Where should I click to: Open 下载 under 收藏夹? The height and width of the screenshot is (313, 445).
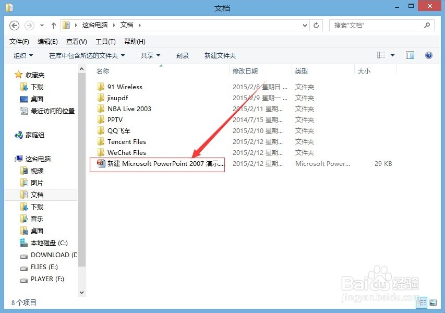click(32, 87)
